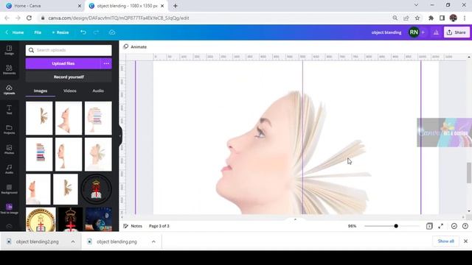Click the object blending design title
The width and height of the screenshot is (472, 265).
[386, 32]
